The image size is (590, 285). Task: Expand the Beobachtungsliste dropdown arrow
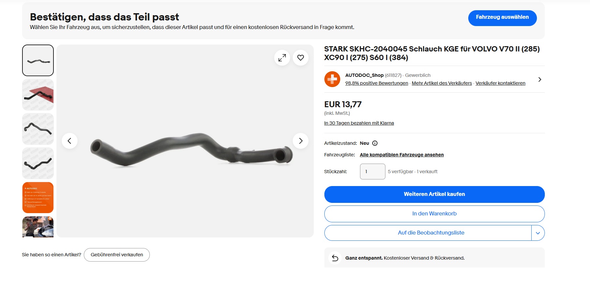pos(538,233)
